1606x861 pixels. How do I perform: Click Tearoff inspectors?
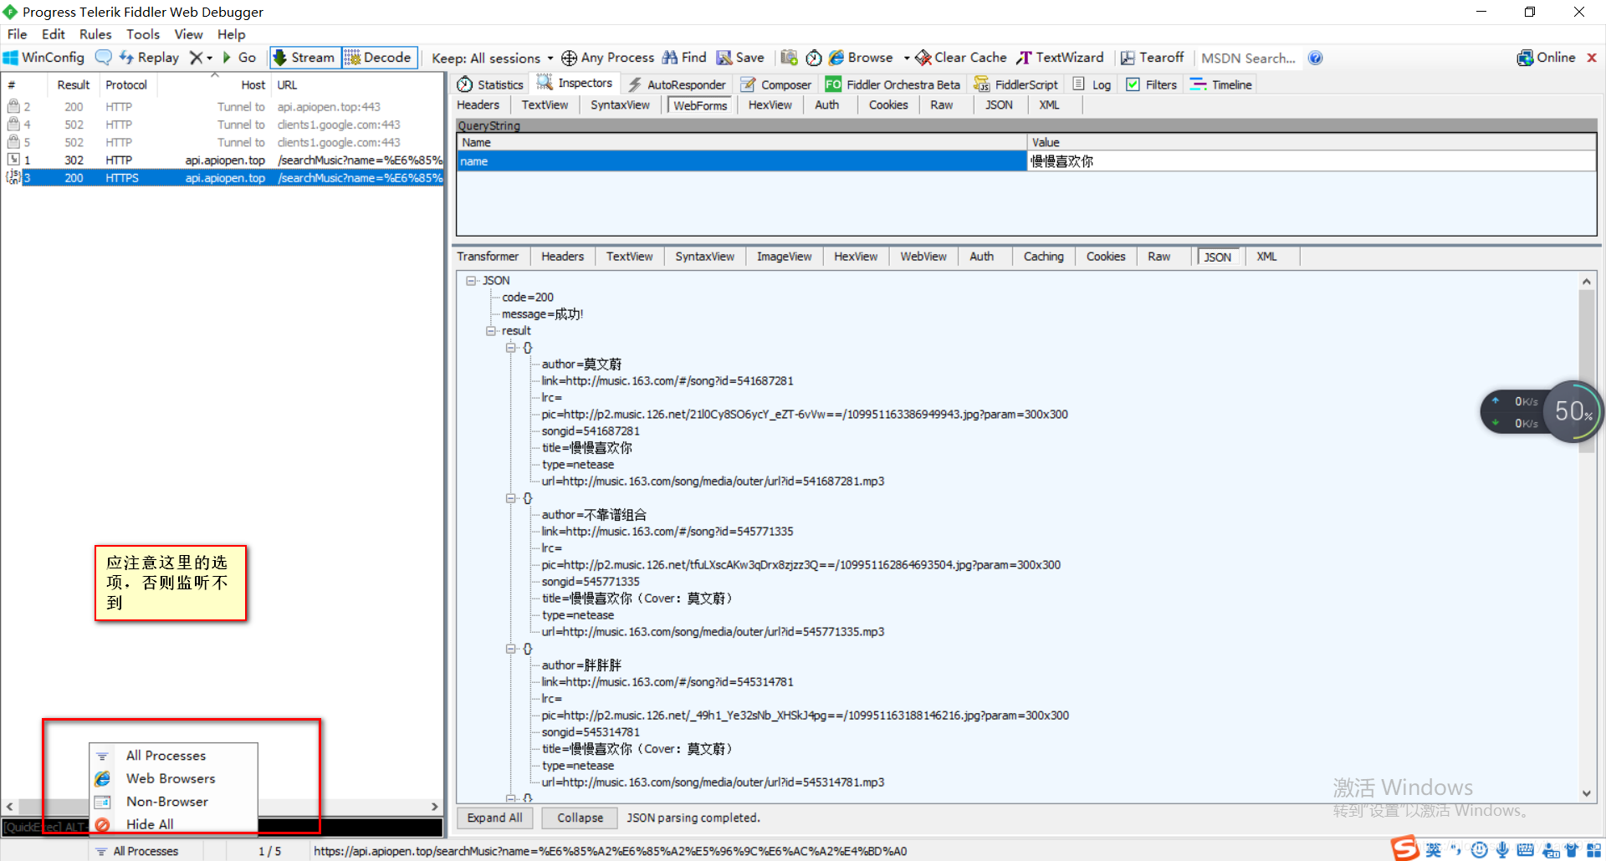point(1152,58)
